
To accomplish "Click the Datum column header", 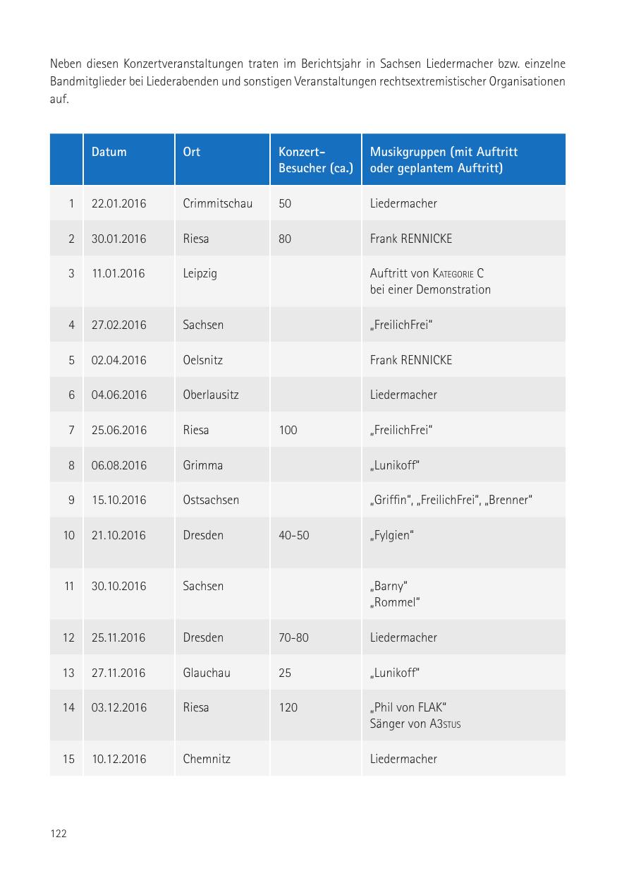I will tap(109, 152).
